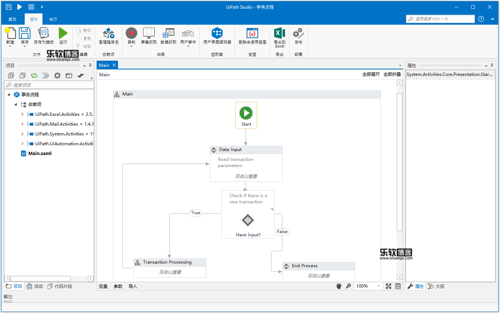Select the Have input? decision diamond

click(x=248, y=220)
